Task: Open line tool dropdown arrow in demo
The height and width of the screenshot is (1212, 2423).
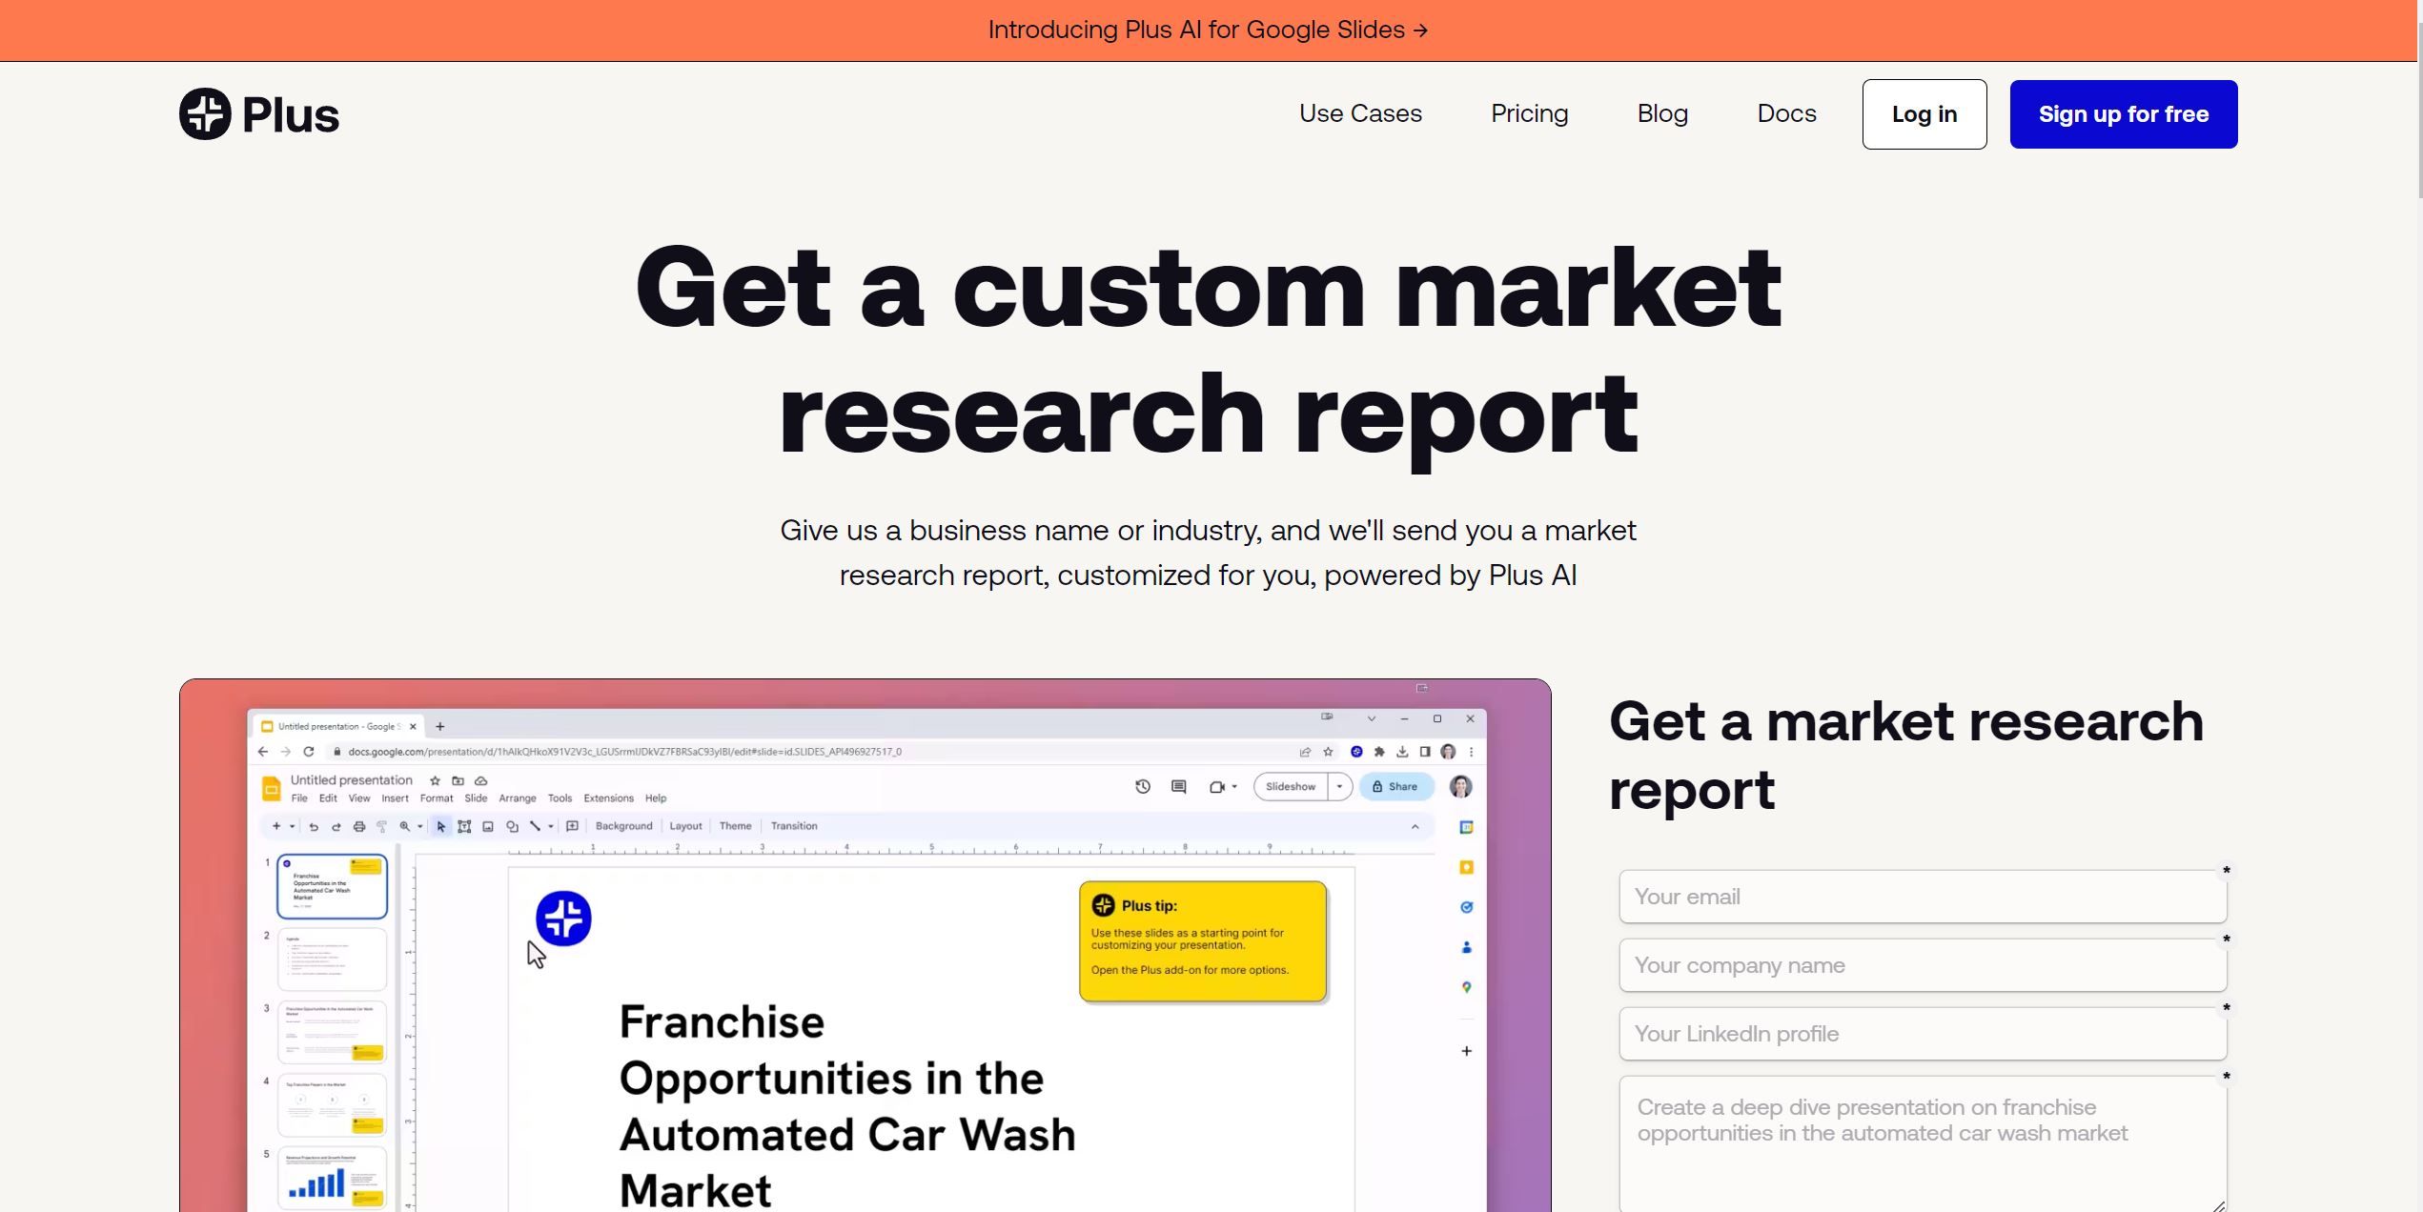Action: (x=550, y=827)
